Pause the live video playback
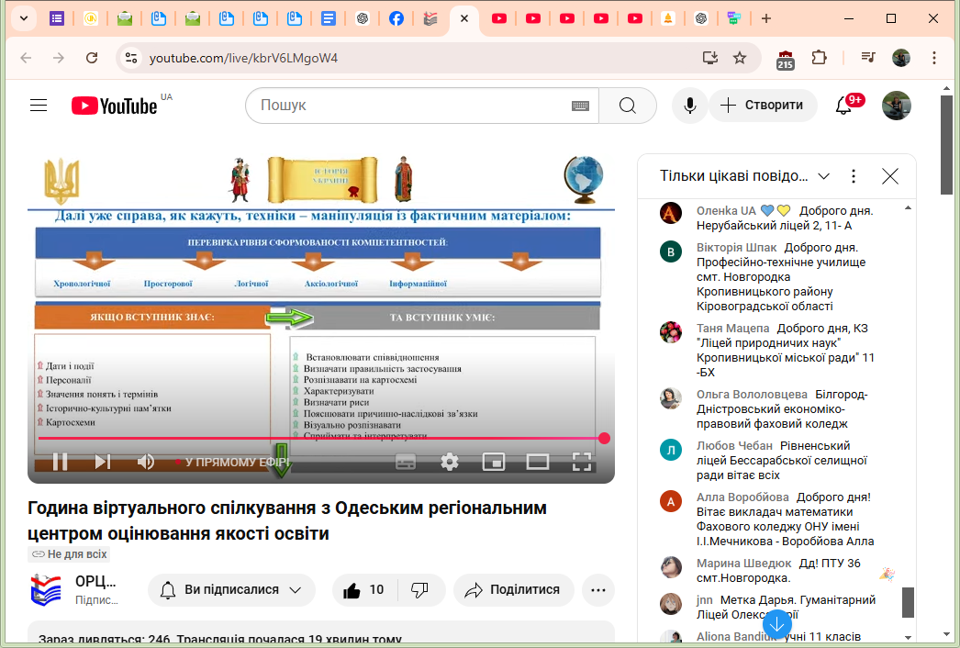The image size is (960, 648). (60, 462)
